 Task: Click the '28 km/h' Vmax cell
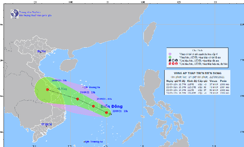pos(214,93)
